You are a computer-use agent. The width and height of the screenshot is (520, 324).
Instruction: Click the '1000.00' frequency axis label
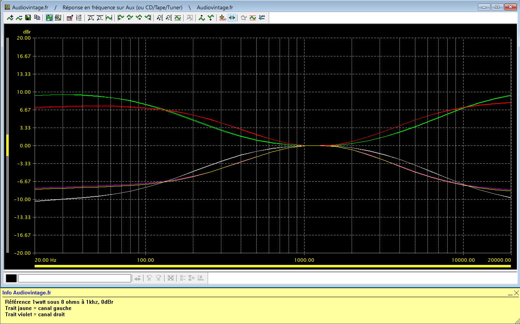[304, 260]
